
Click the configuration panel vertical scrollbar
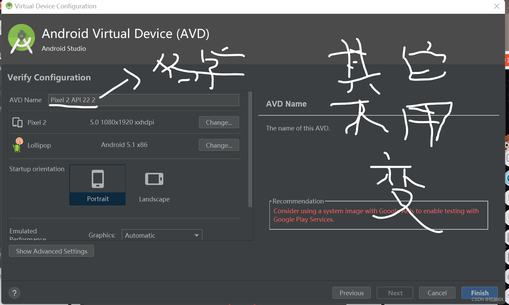click(x=250, y=149)
